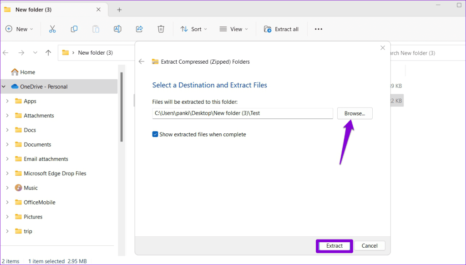The height and width of the screenshot is (265, 466).
Task: Click the Browse... button
Action: pyautogui.click(x=355, y=113)
